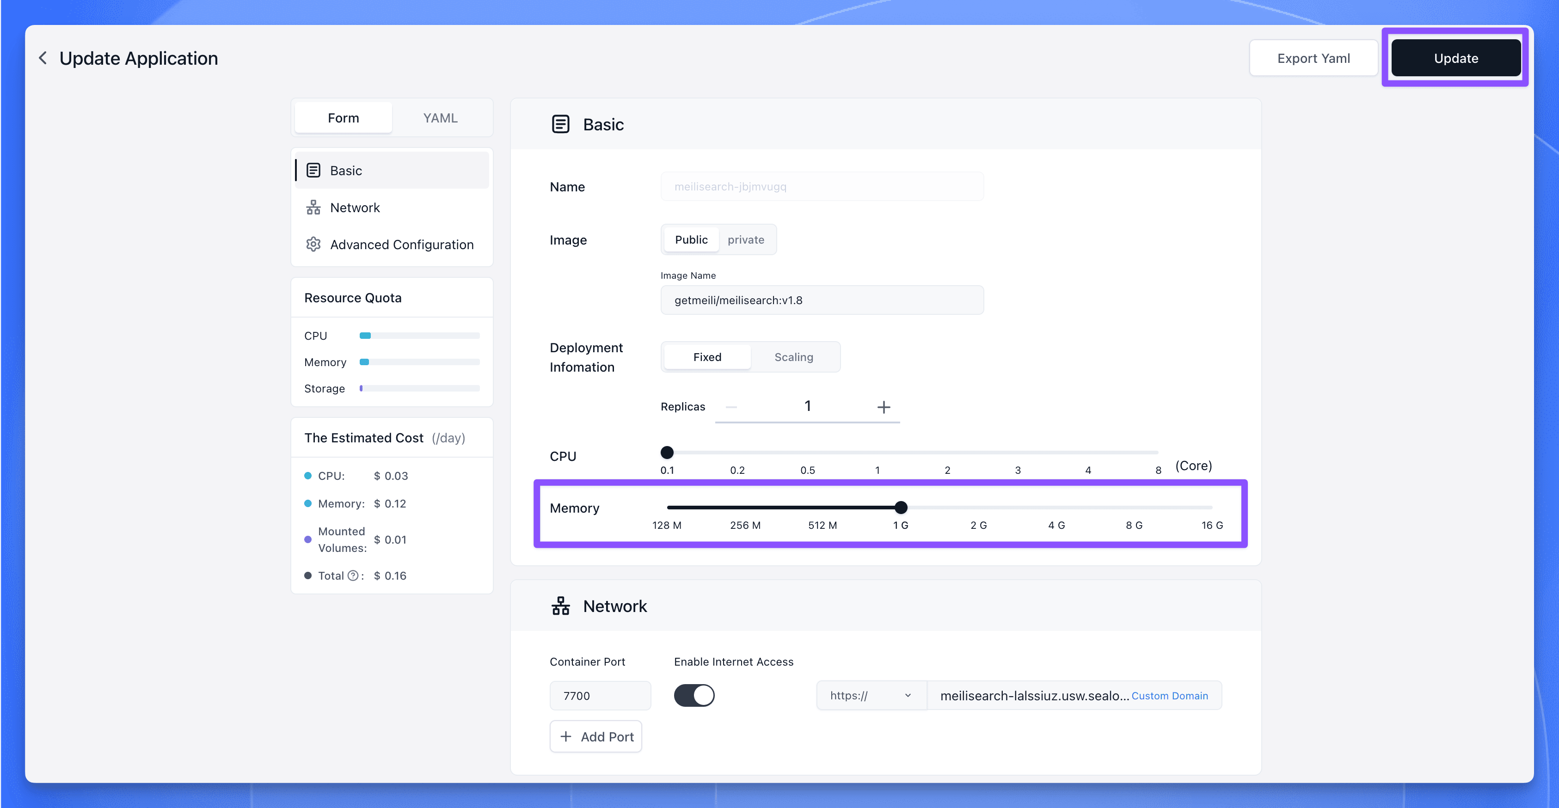Click the help icon next to Total cost

tap(353, 575)
